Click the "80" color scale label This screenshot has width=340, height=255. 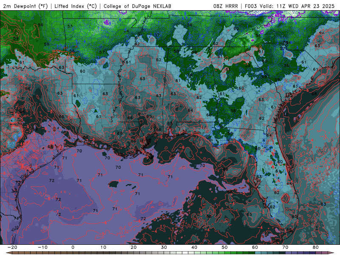click(316, 247)
